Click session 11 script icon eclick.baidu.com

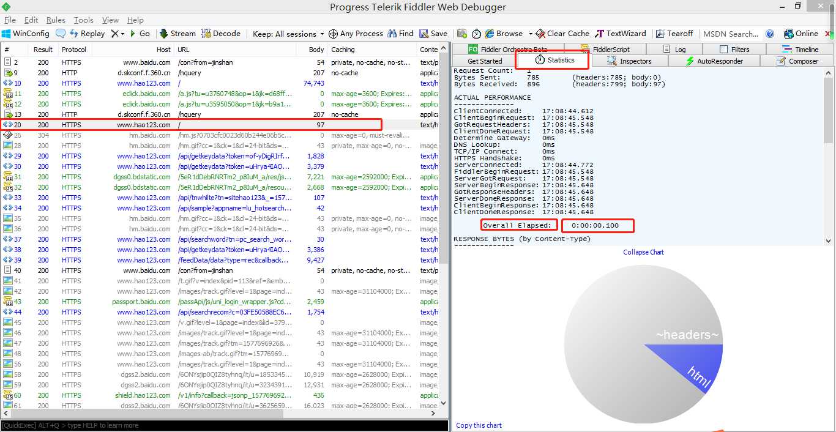(7, 94)
